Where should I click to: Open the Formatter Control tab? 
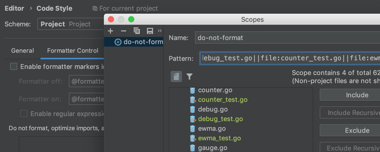(x=73, y=51)
